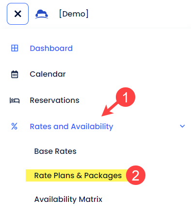Select the [Demo] property name

[x=74, y=14]
